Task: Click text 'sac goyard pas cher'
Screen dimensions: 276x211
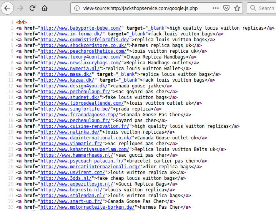Action: pos(141,92)
